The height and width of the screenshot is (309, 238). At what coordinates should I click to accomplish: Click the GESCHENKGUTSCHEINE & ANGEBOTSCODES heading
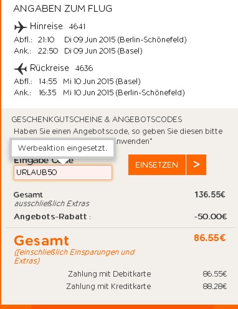click(97, 120)
